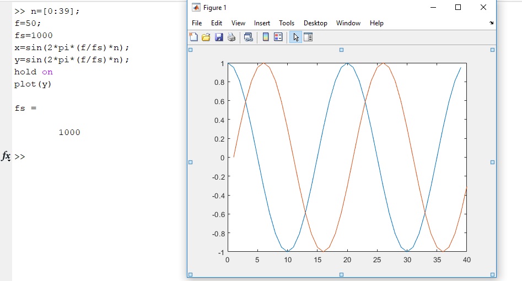Click the New Figure toolbar icon
Image resolution: width=522 pixels, height=281 pixels.
[193, 37]
